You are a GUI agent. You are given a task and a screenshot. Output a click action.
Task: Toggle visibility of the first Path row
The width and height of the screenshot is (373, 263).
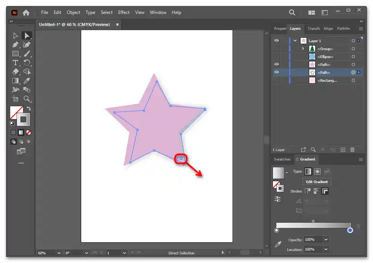pos(276,64)
